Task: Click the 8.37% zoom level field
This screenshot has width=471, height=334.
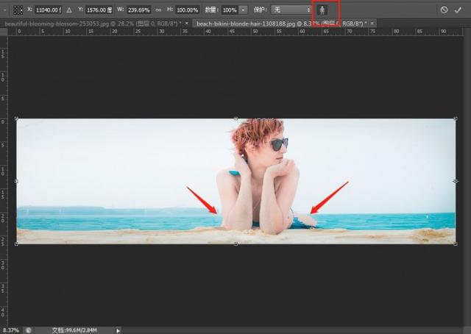Action: [x=11, y=330]
